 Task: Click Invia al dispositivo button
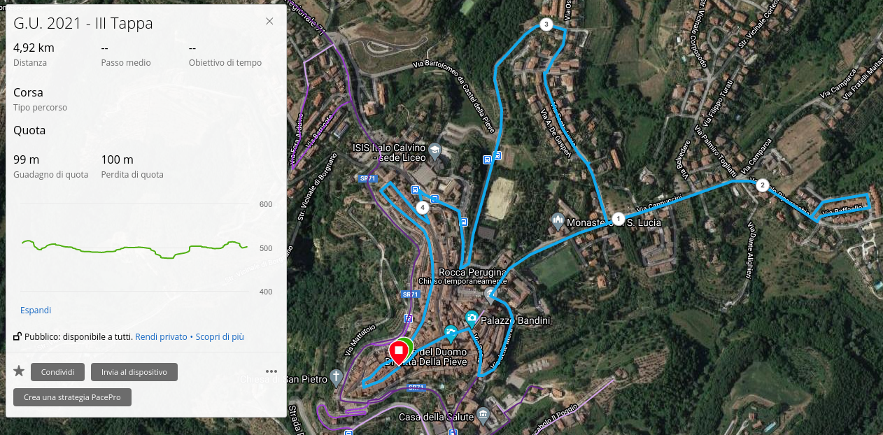[x=134, y=372]
